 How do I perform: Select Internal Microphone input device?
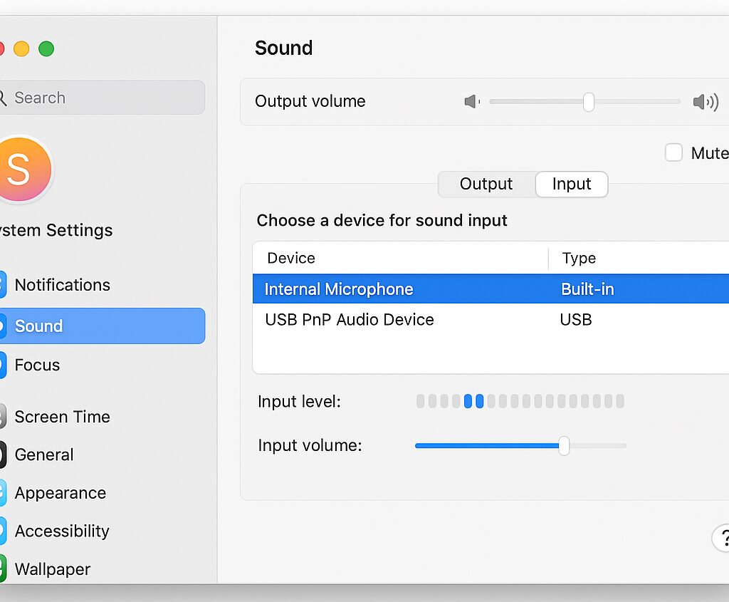point(339,289)
